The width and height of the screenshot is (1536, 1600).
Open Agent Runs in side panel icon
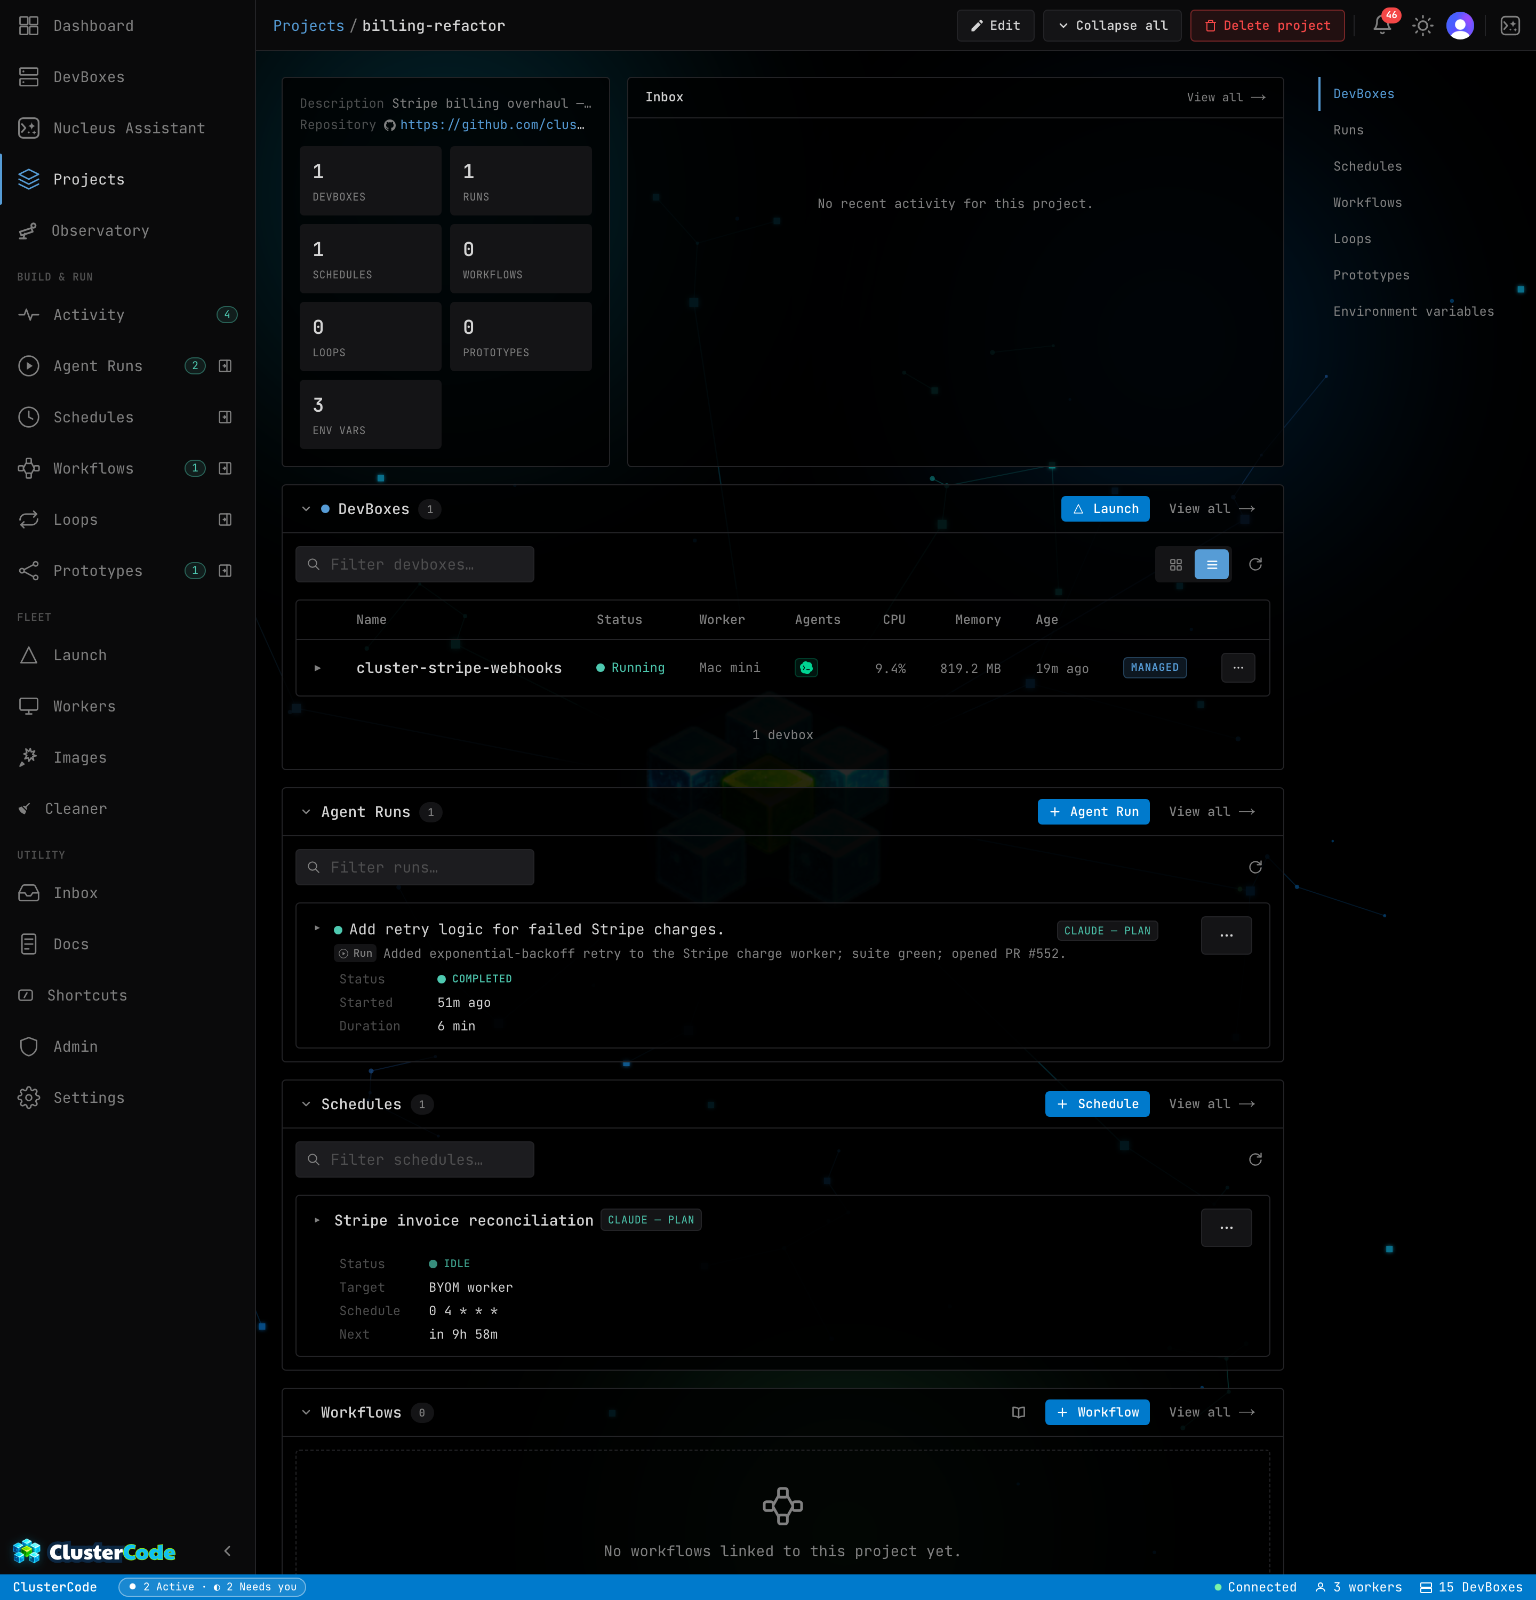[x=225, y=366]
